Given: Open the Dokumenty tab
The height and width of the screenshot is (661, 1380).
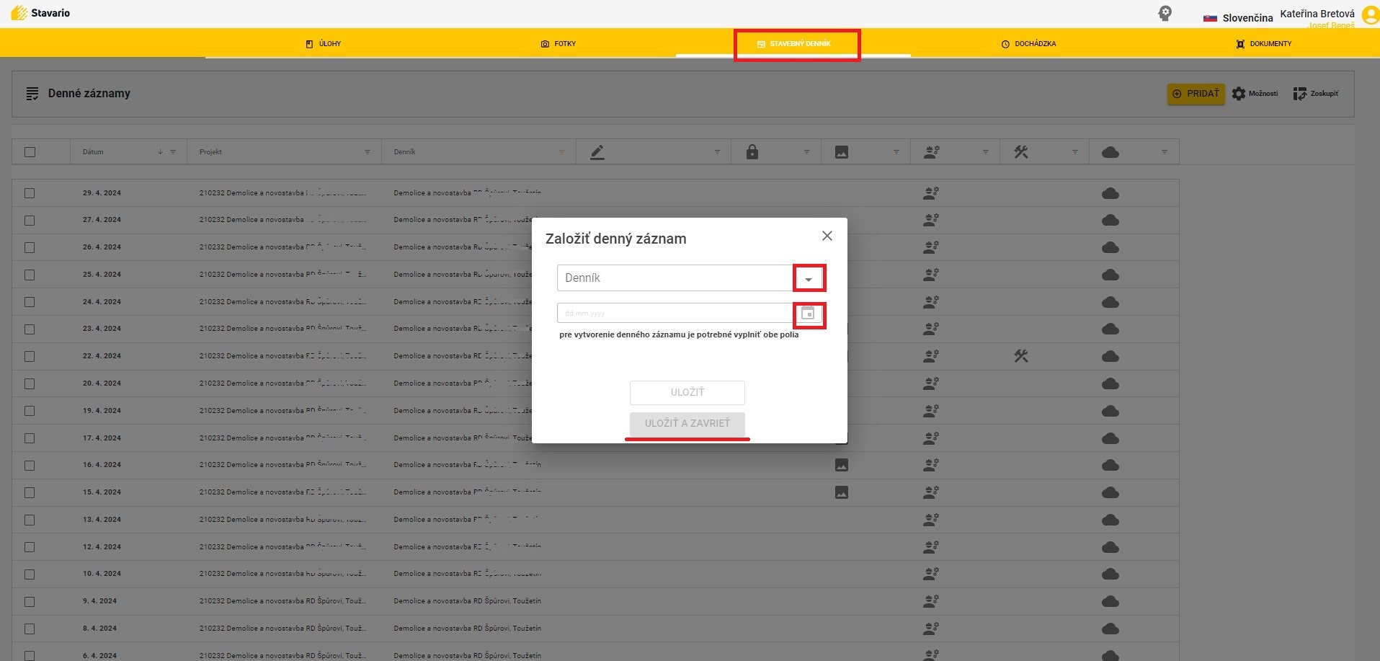Looking at the screenshot, I should (x=1264, y=44).
